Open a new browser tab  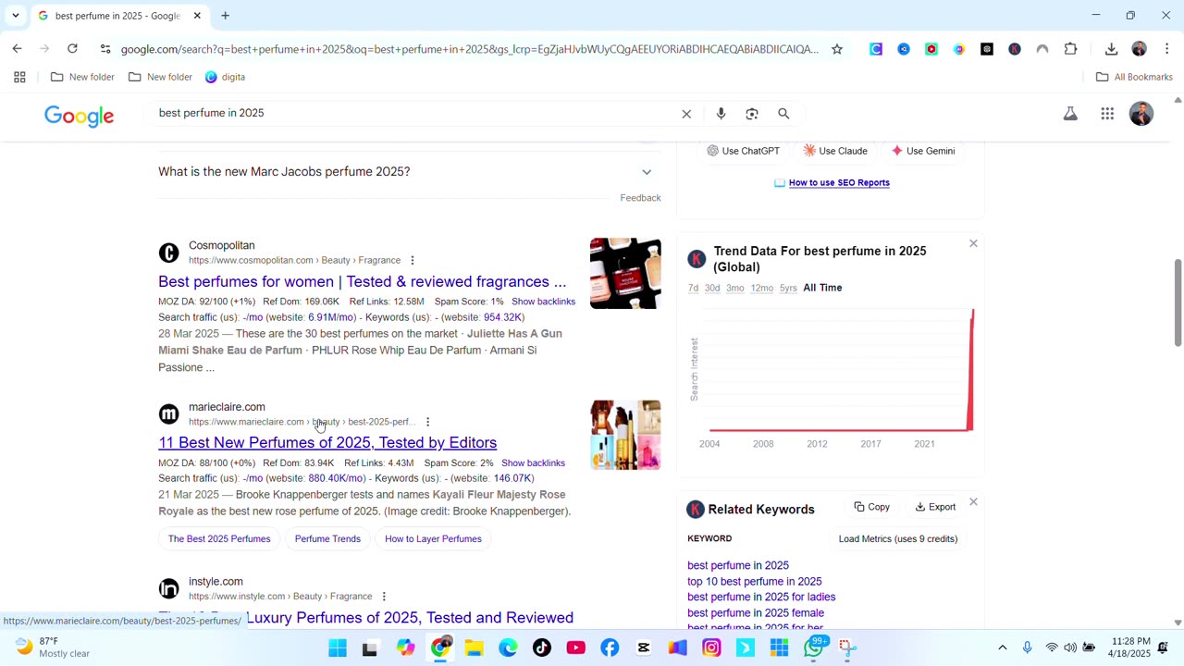[x=225, y=16]
